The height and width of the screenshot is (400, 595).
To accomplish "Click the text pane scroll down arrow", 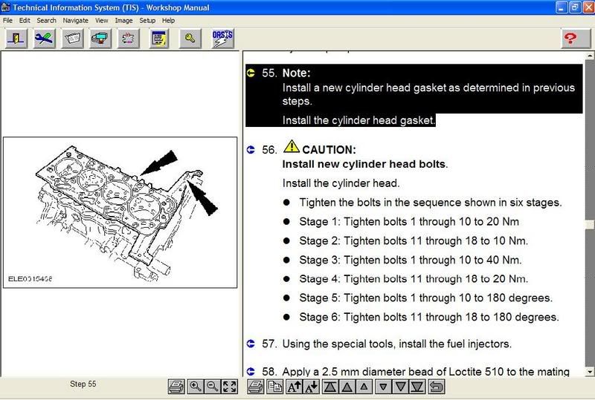I will [590, 372].
